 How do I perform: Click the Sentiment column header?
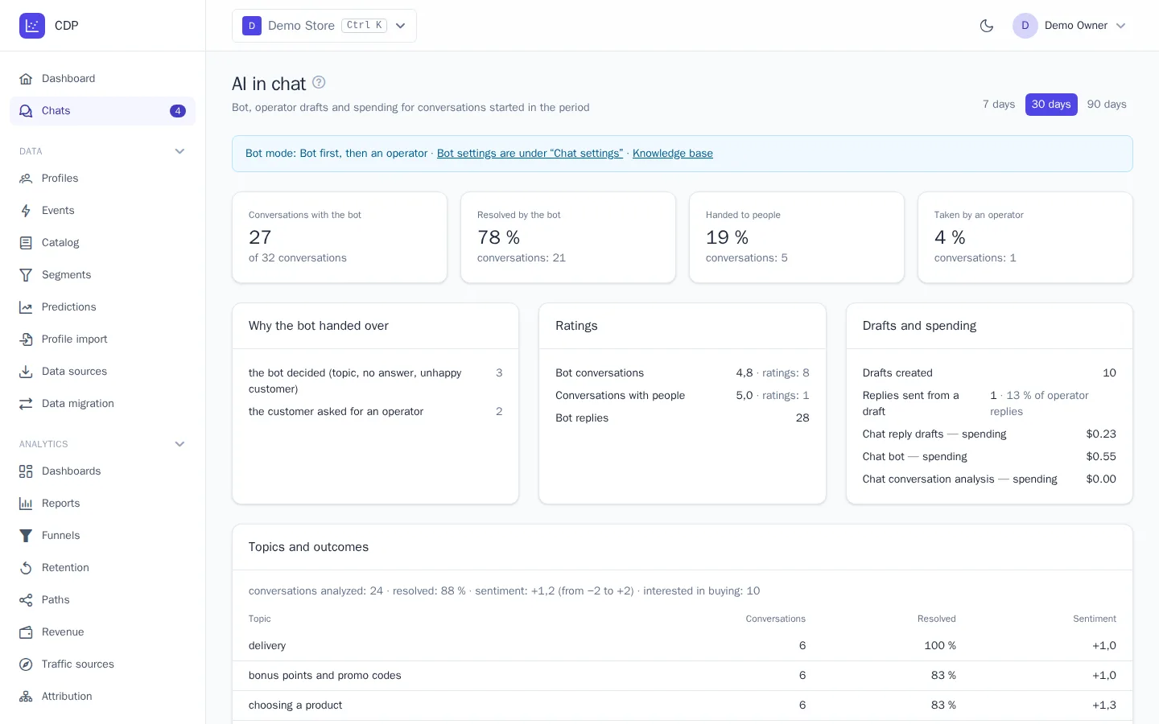pos(1095,619)
